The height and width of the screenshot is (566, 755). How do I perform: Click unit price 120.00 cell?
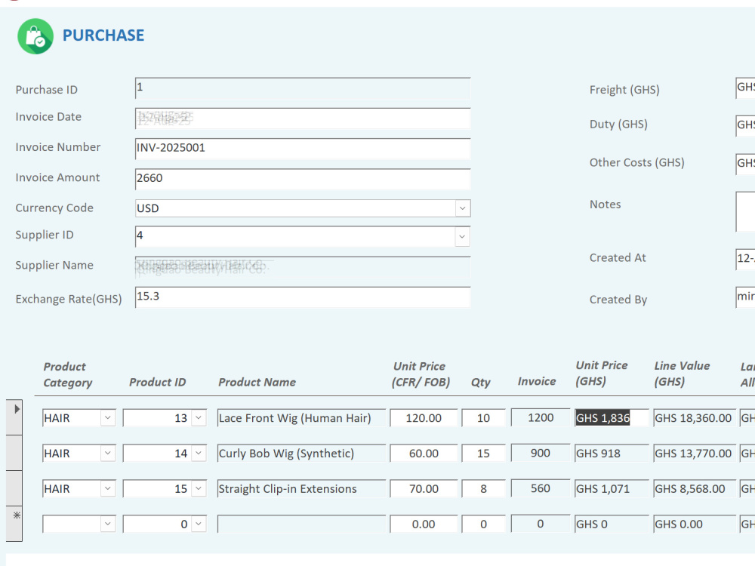click(424, 418)
